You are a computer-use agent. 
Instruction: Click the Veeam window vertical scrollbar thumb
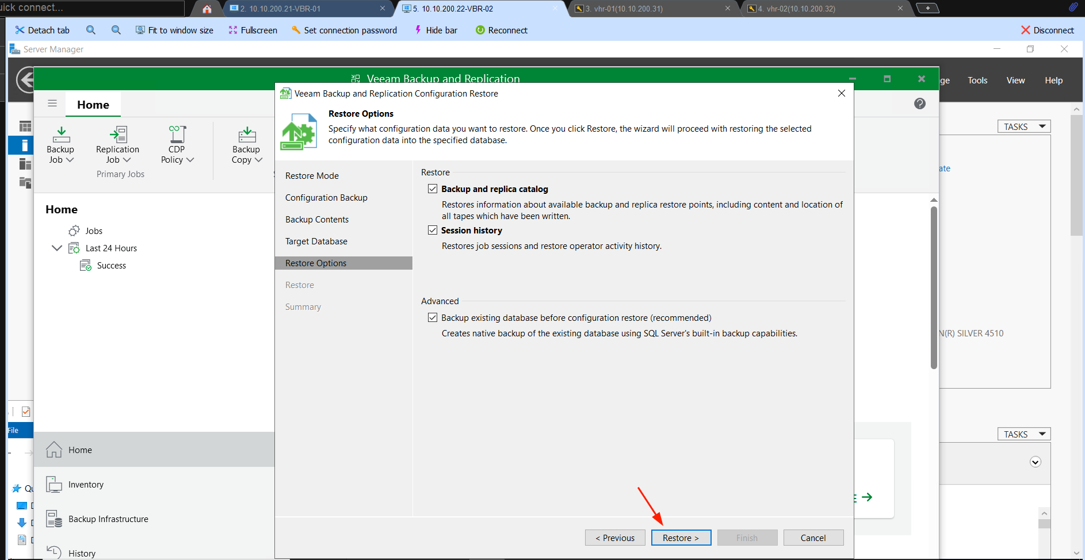coord(934,286)
